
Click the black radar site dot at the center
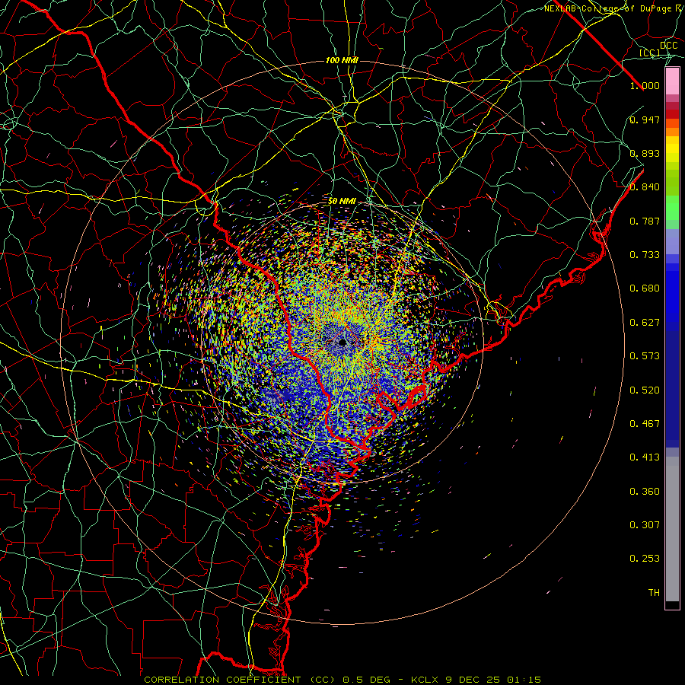click(342, 342)
